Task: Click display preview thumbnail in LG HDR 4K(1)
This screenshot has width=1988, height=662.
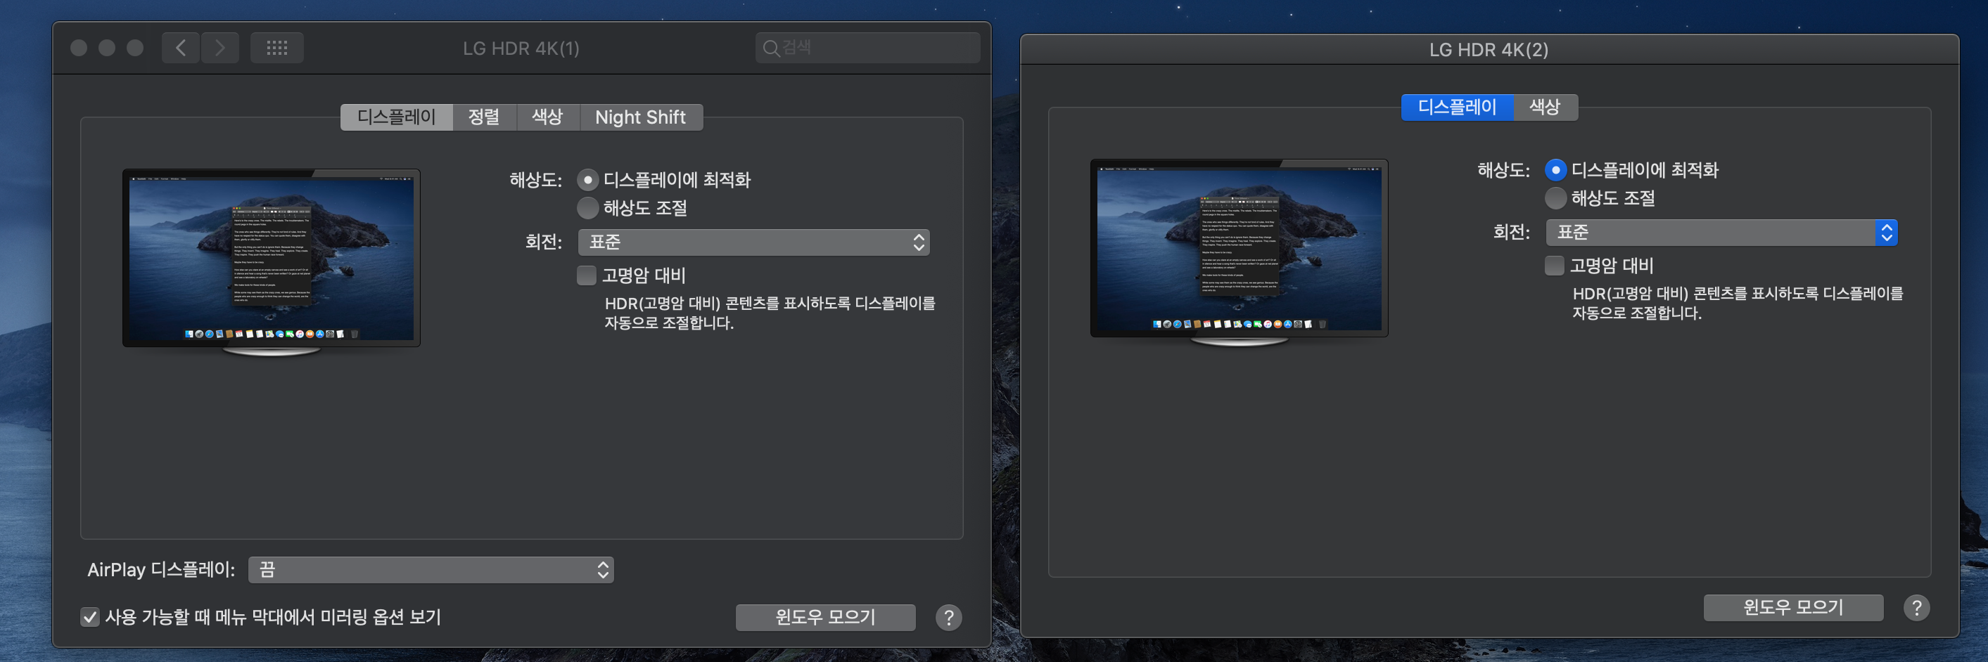Action: 272,262
